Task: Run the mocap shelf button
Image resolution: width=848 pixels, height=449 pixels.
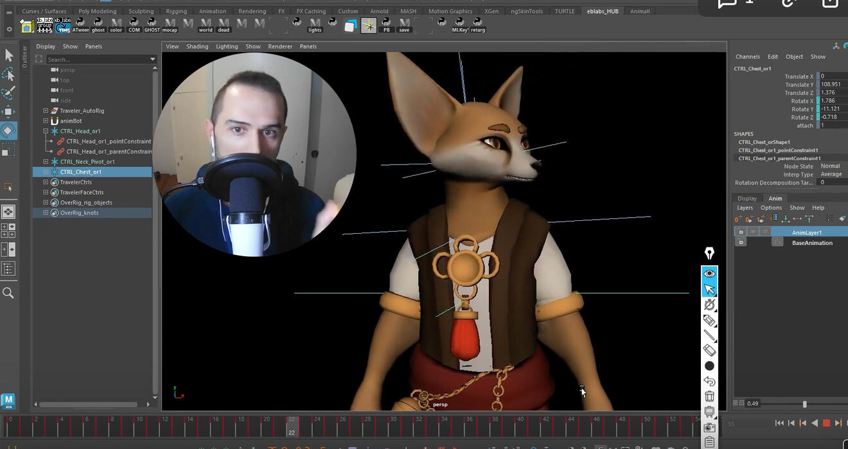Action: point(170,25)
